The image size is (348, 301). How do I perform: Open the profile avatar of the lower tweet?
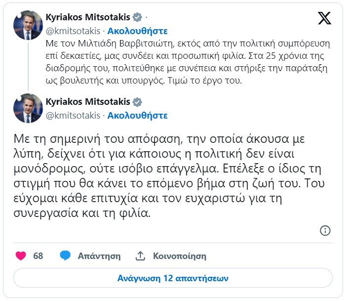point(28,108)
